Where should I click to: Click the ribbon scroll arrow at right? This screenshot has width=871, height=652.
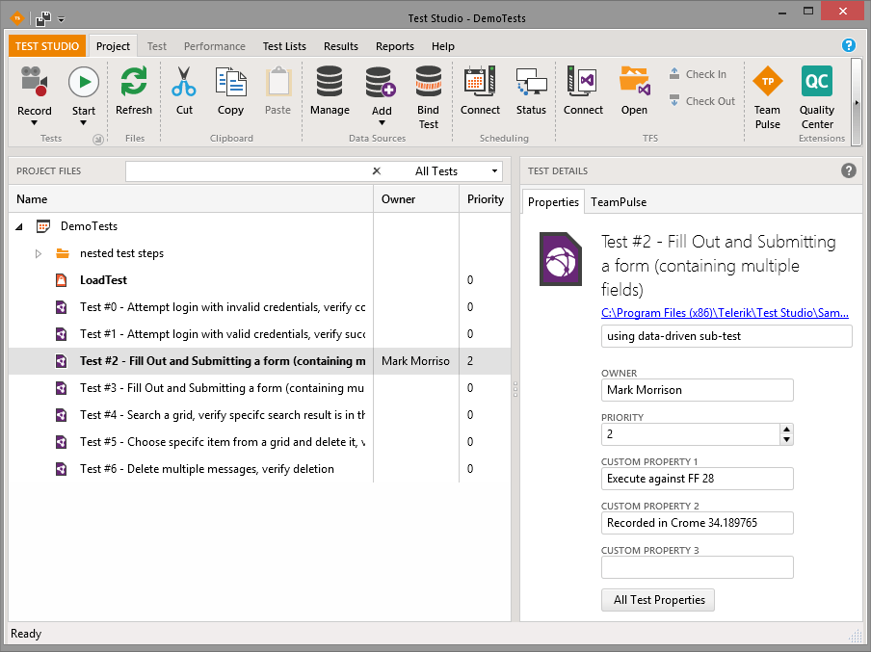tap(857, 102)
